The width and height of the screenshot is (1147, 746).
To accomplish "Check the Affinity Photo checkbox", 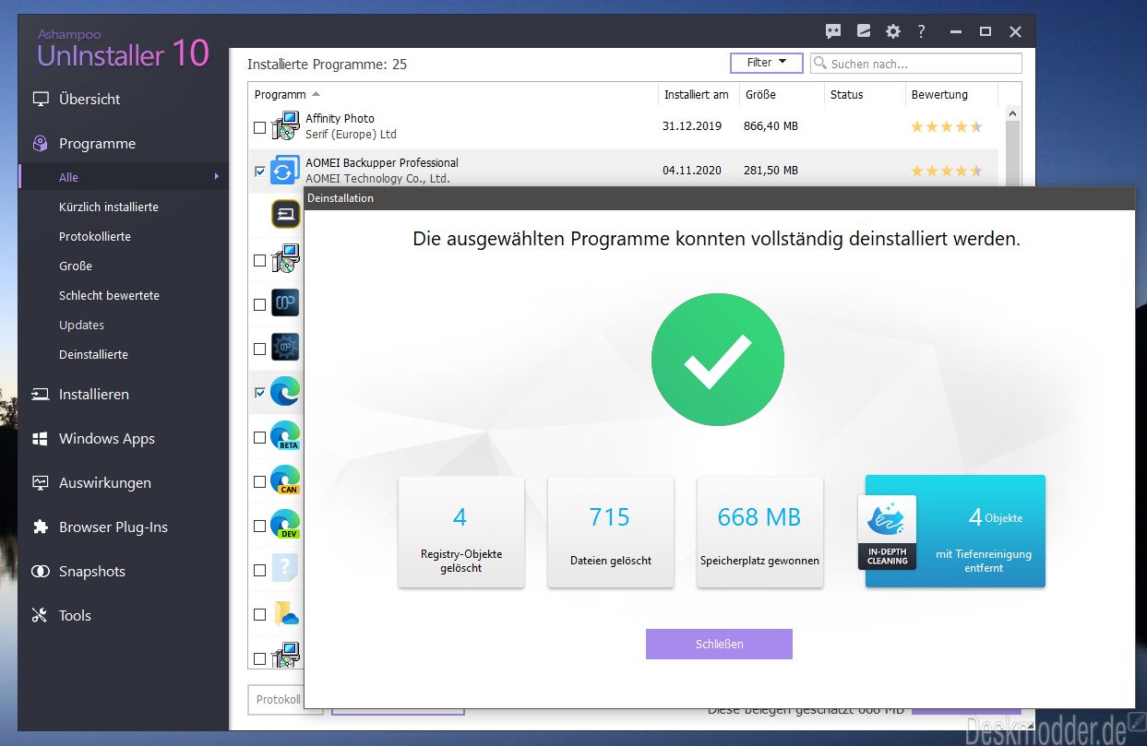I will click(x=259, y=127).
